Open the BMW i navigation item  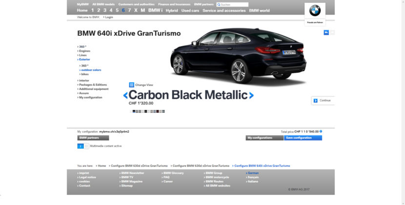click(155, 10)
